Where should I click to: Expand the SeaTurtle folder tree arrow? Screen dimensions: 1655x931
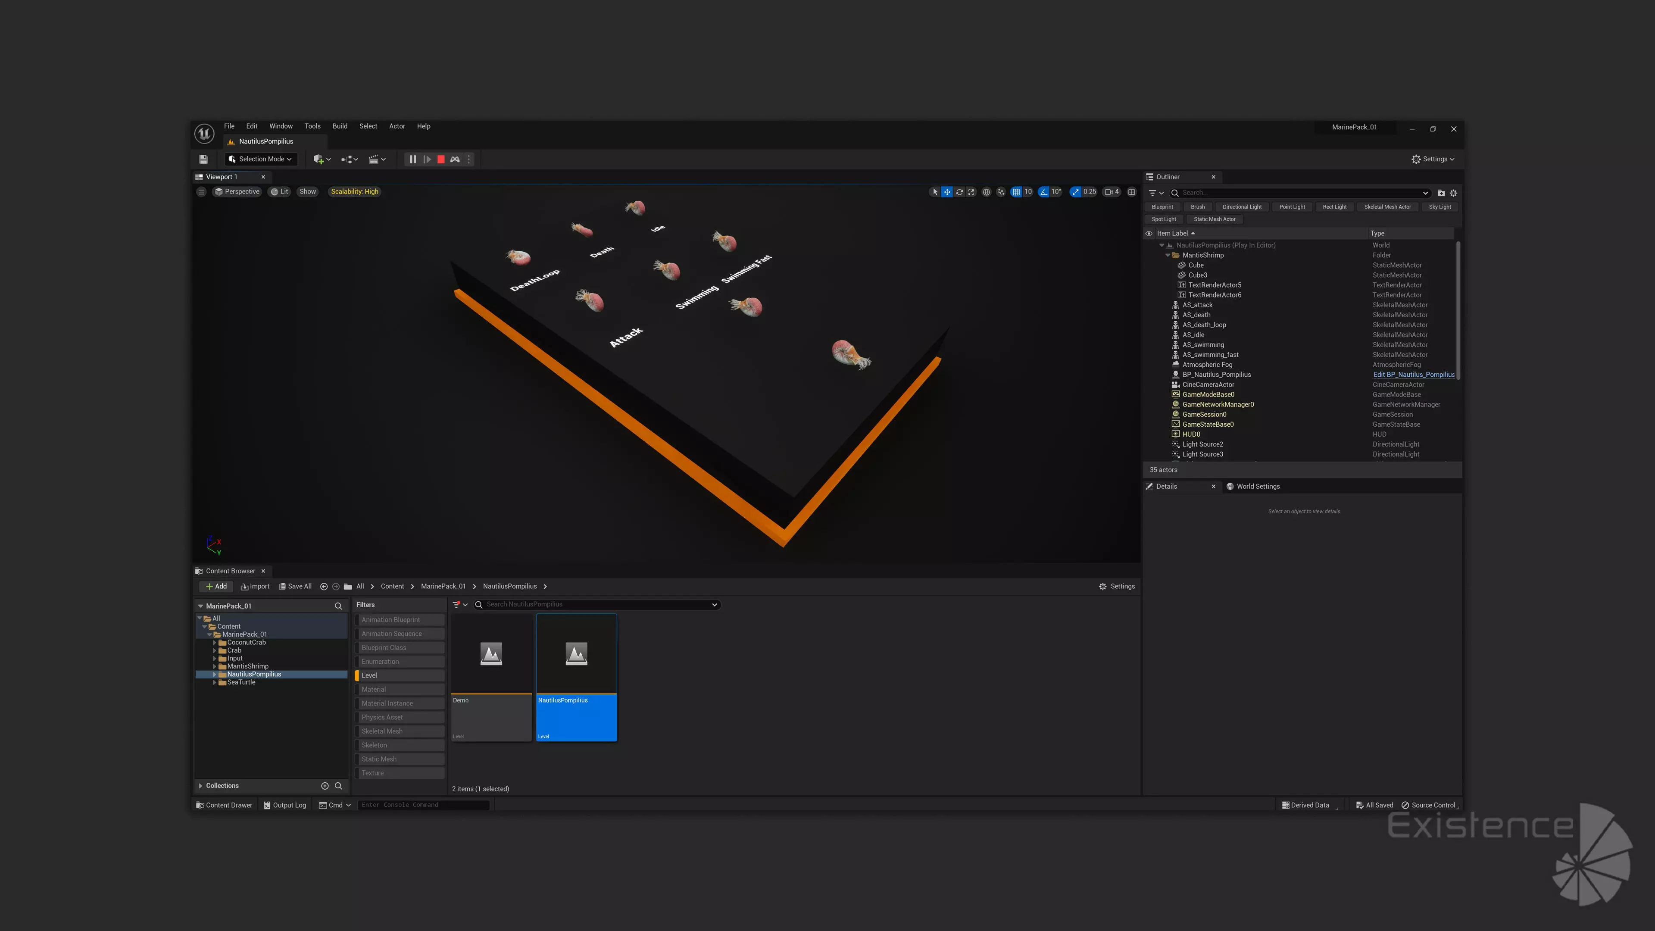point(215,682)
